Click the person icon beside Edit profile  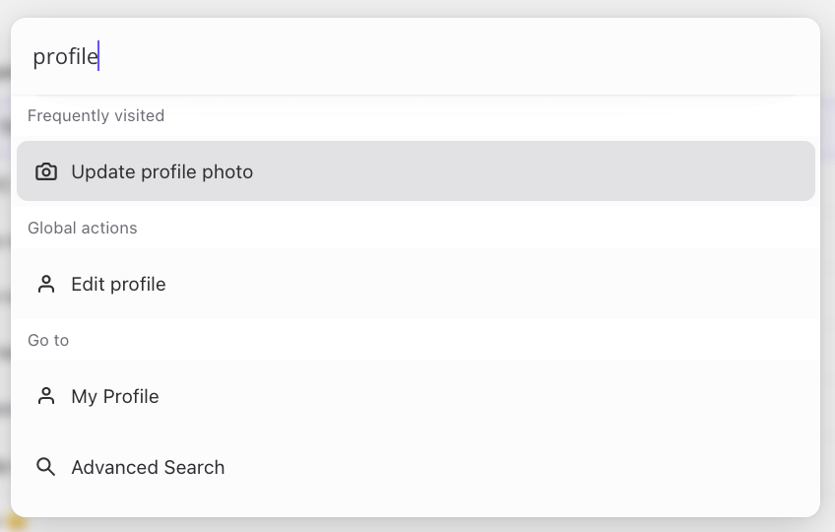tap(46, 284)
